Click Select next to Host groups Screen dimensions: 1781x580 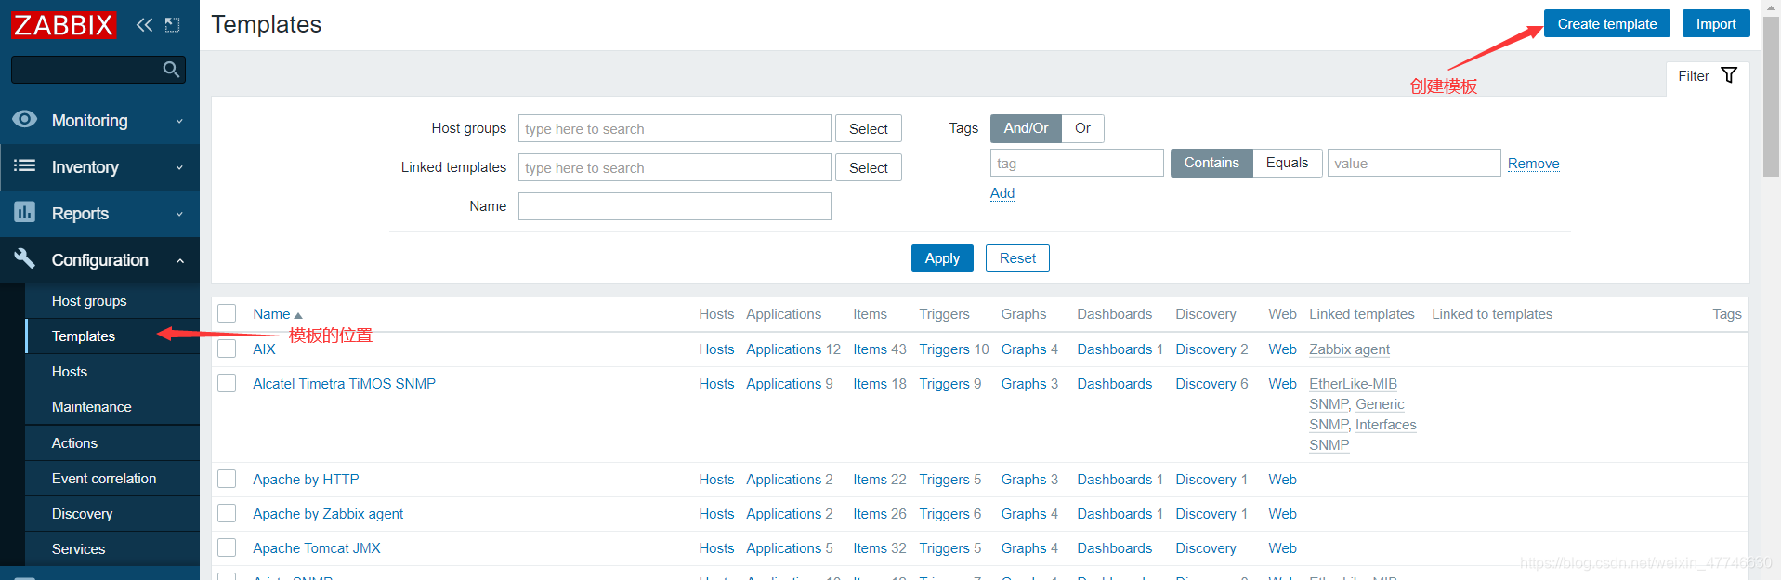869,128
